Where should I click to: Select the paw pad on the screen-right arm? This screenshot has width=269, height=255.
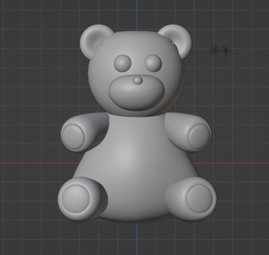coord(200,137)
